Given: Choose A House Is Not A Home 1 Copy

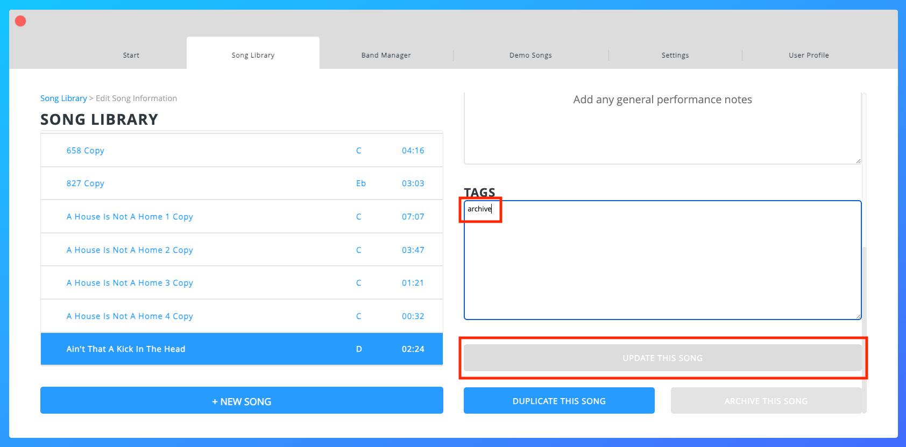Looking at the screenshot, I should point(130,217).
